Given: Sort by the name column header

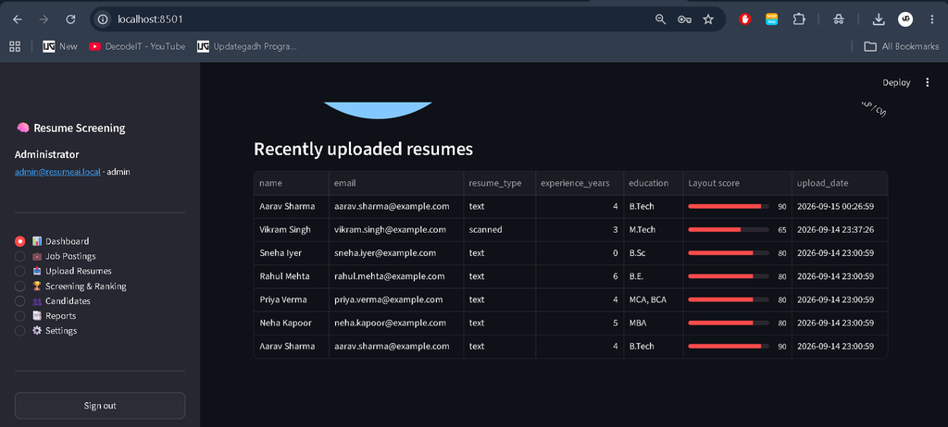Looking at the screenshot, I should [292, 183].
